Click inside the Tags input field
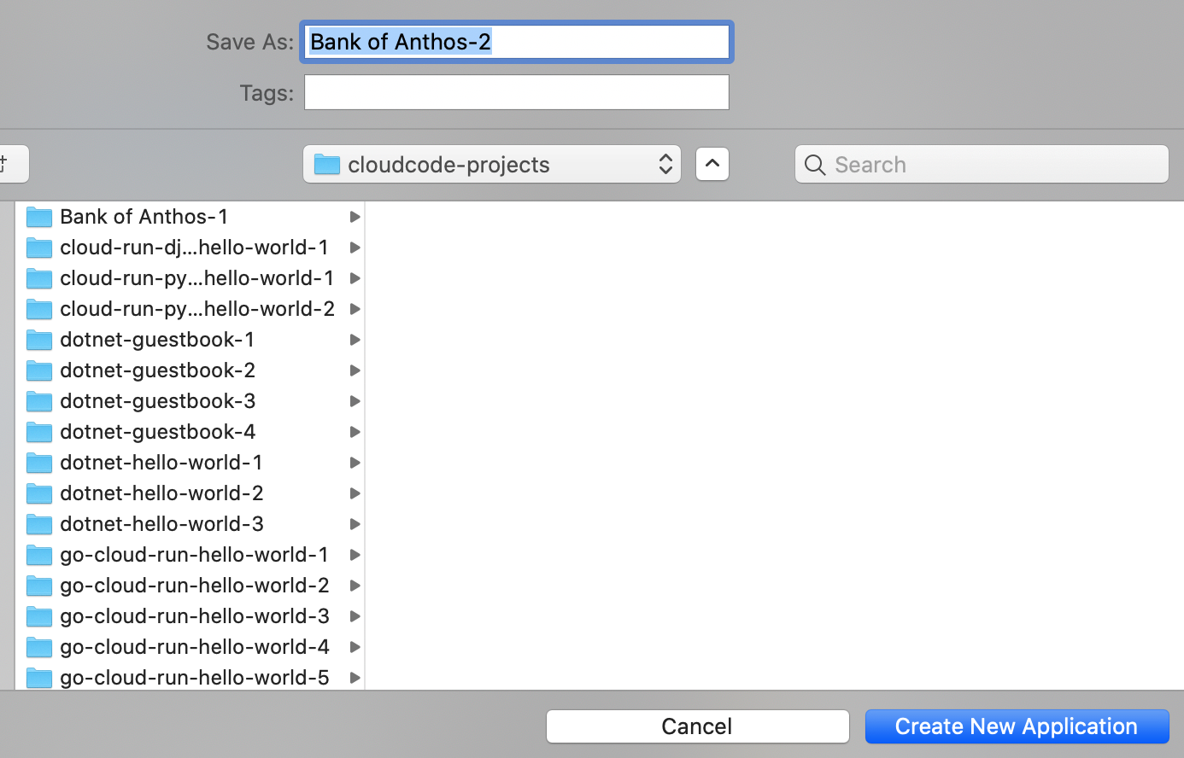This screenshot has width=1184, height=758. click(516, 92)
